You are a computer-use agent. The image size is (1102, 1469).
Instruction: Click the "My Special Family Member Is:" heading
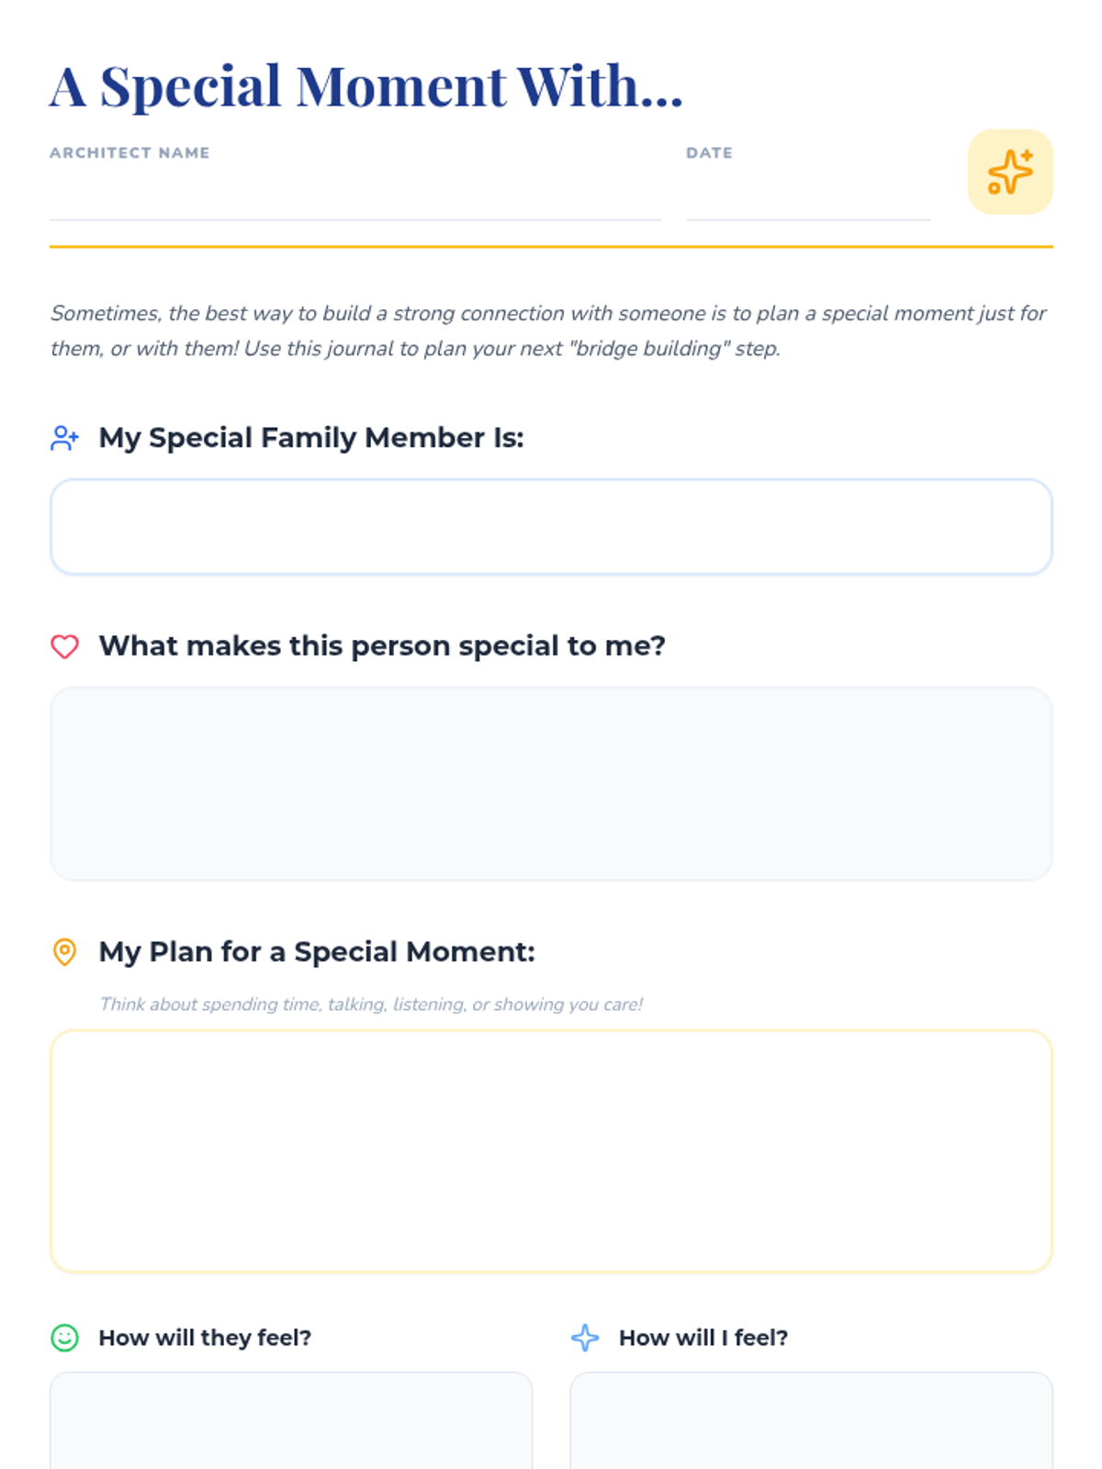point(311,438)
